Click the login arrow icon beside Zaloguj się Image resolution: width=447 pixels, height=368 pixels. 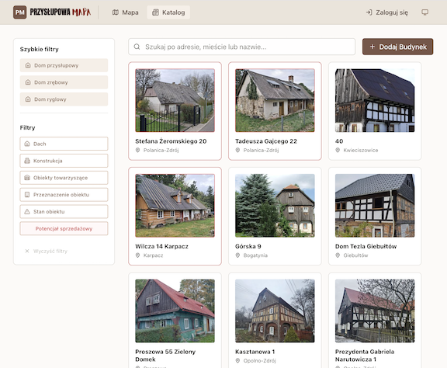(x=369, y=12)
